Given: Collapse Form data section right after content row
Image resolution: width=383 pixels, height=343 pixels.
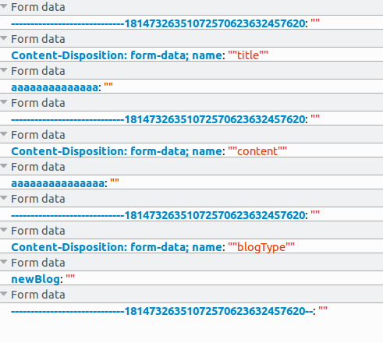Looking at the screenshot, I should tap(4, 166).
